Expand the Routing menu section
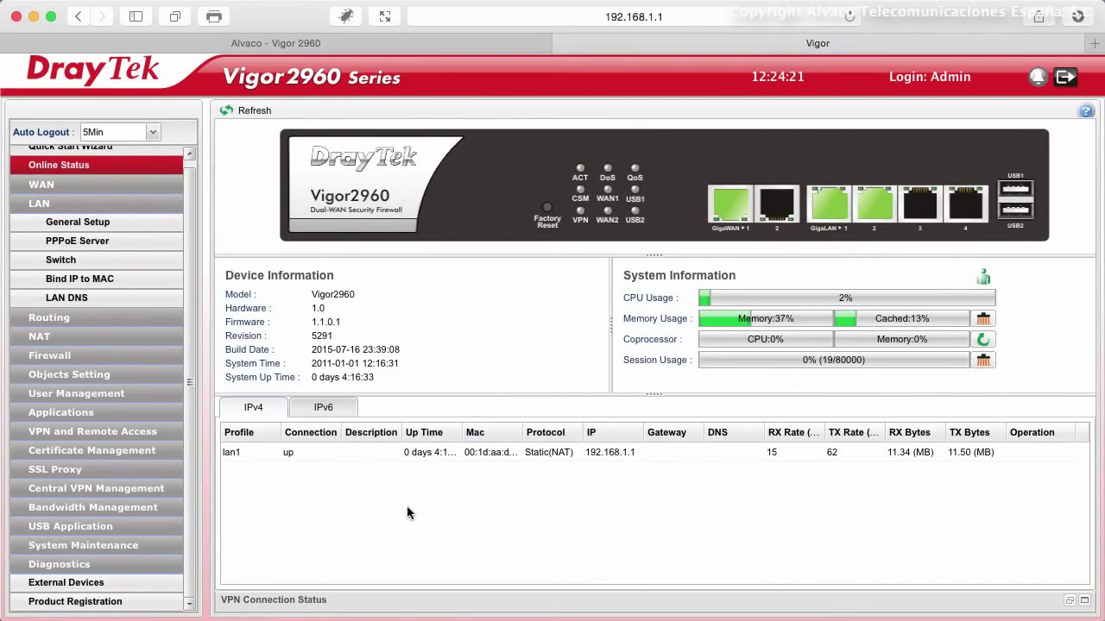Screen dimensions: 1105x621 (97, 317)
